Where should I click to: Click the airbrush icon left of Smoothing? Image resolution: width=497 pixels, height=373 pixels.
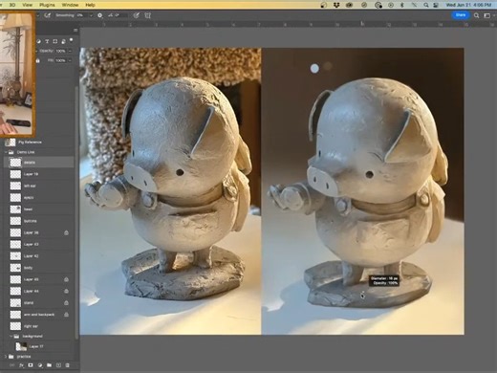click(47, 15)
